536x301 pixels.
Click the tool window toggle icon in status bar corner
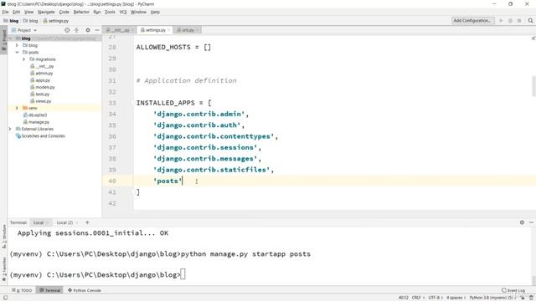point(5,298)
